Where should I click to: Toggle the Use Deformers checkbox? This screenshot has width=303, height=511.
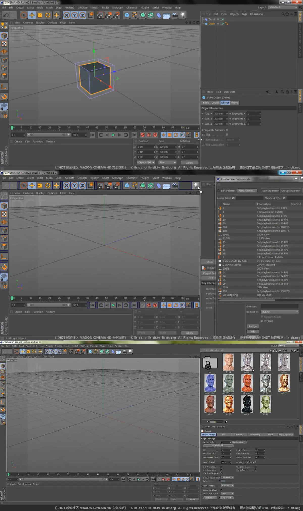pos(255,470)
